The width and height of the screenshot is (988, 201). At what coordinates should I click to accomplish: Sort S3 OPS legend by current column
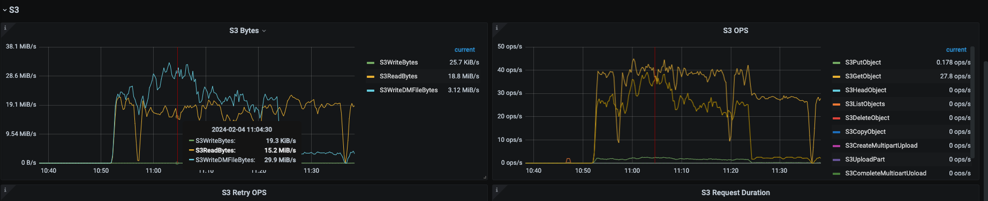tap(956, 50)
